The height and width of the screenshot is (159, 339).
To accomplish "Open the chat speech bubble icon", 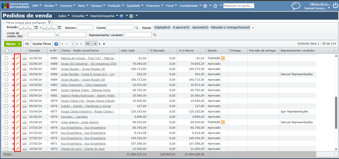I will click(296, 6).
